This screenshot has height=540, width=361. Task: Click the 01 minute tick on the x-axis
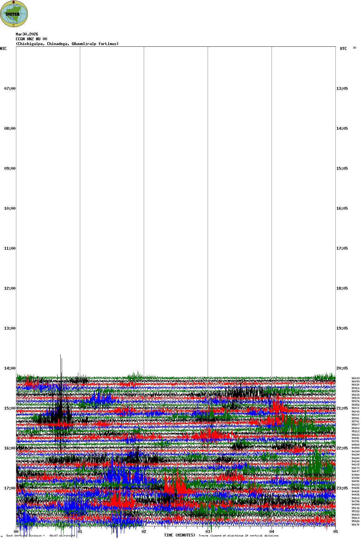[80, 532]
